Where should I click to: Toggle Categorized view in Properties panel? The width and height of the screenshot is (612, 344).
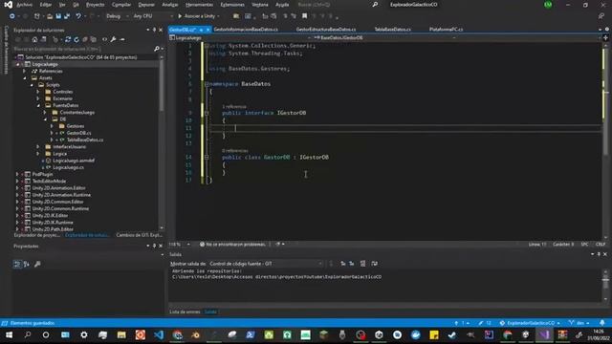pos(17,264)
